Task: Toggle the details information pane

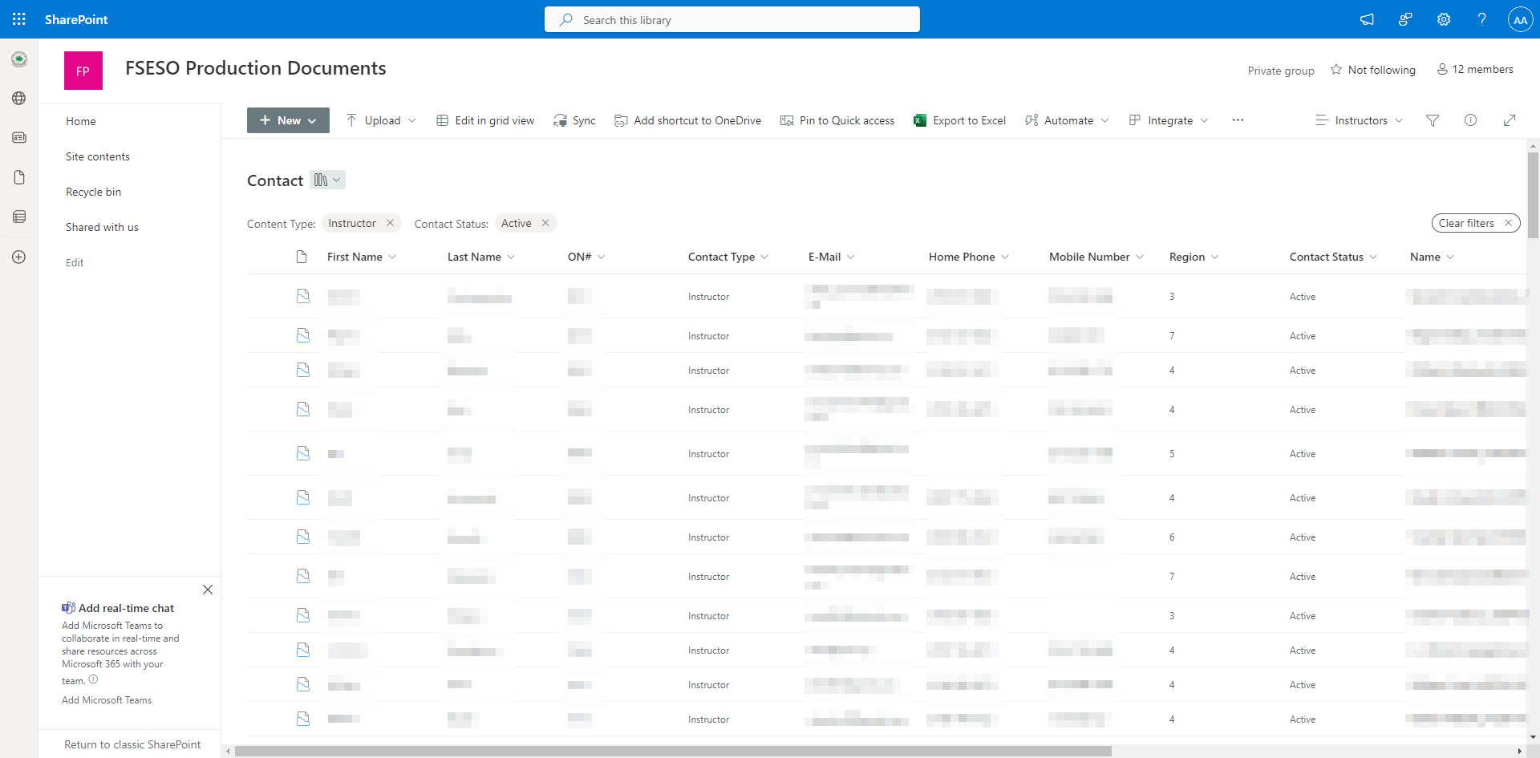Action: (x=1471, y=120)
